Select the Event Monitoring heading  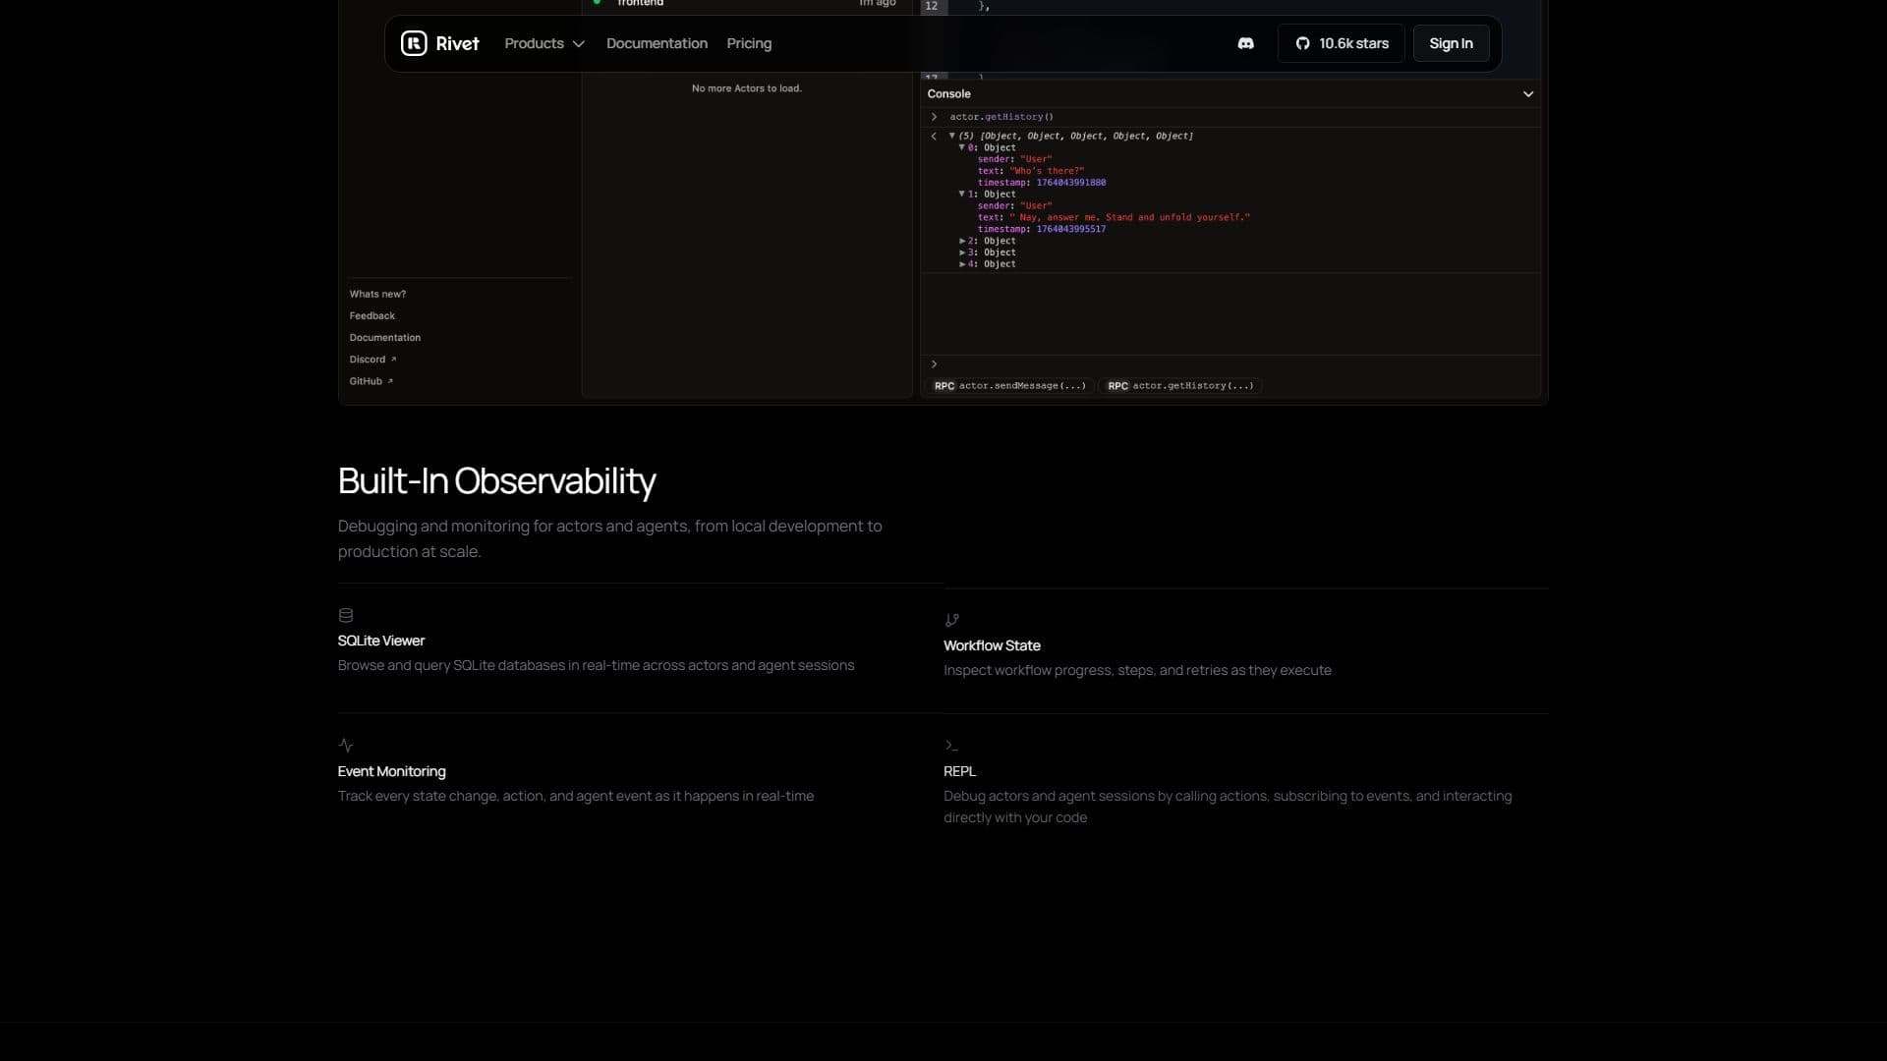391,771
